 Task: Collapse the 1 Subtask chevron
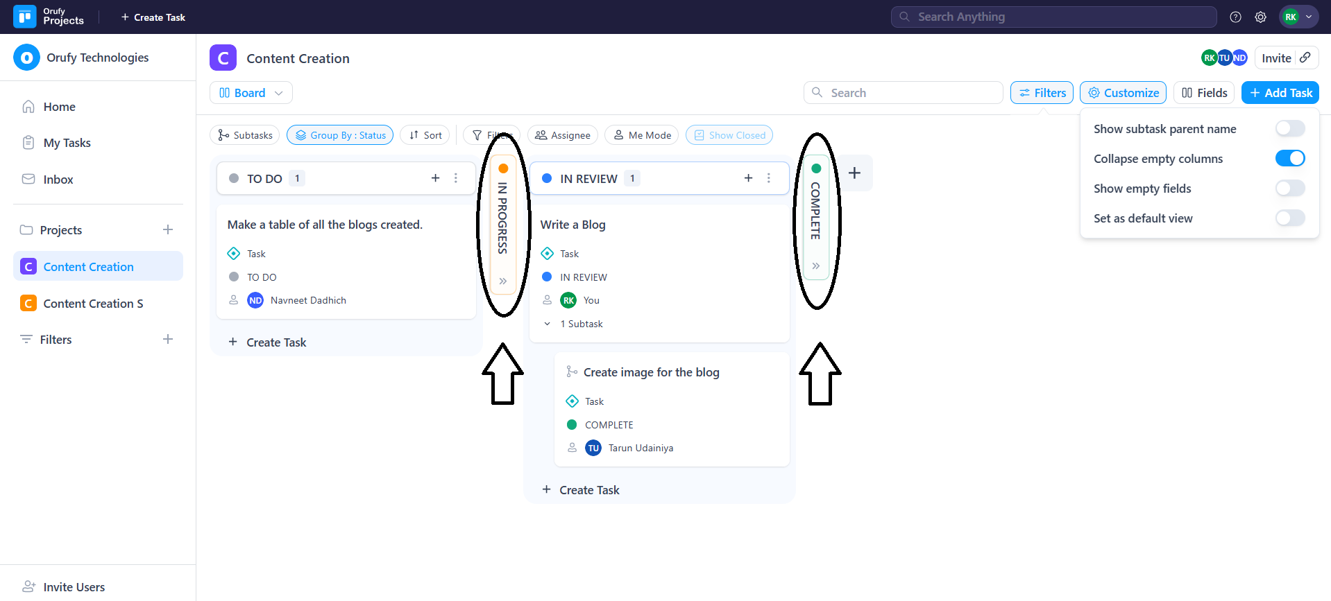(547, 324)
